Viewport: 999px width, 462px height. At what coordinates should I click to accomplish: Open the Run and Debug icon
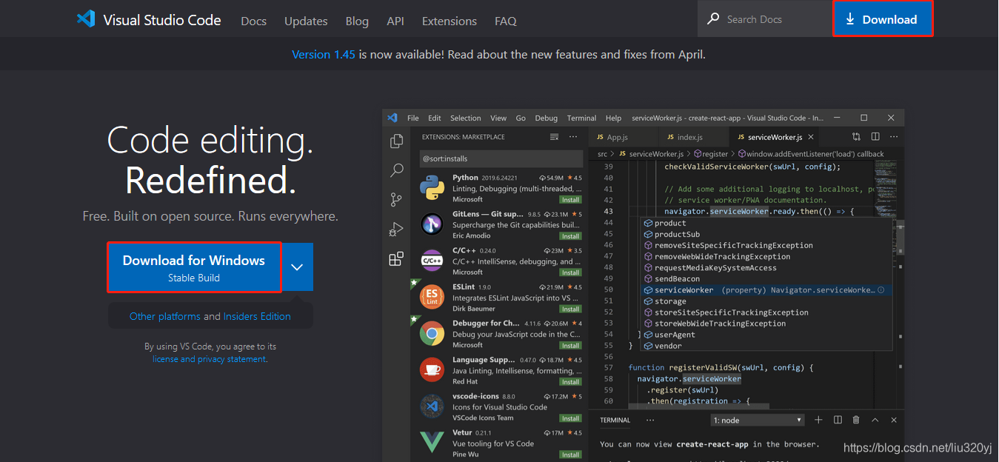point(396,230)
